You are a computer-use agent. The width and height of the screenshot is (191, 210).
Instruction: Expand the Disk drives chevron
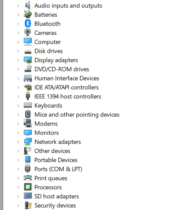point(18,51)
